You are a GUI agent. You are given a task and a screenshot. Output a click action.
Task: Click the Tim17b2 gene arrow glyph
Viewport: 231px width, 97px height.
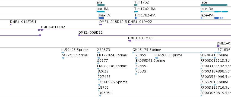pos(136,5)
